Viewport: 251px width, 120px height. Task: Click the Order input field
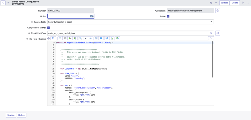[x=71, y=17]
